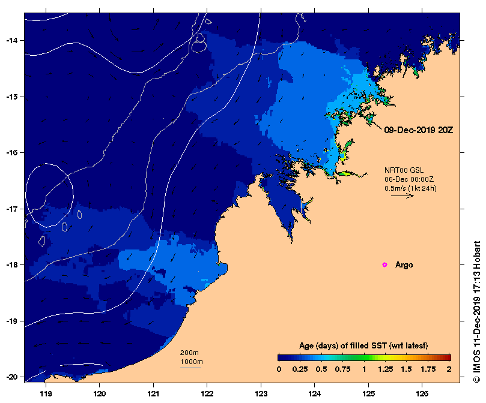This screenshot has width=486, height=403.
Task: Click colorbar tick label '0.25'
Action: click(300, 369)
